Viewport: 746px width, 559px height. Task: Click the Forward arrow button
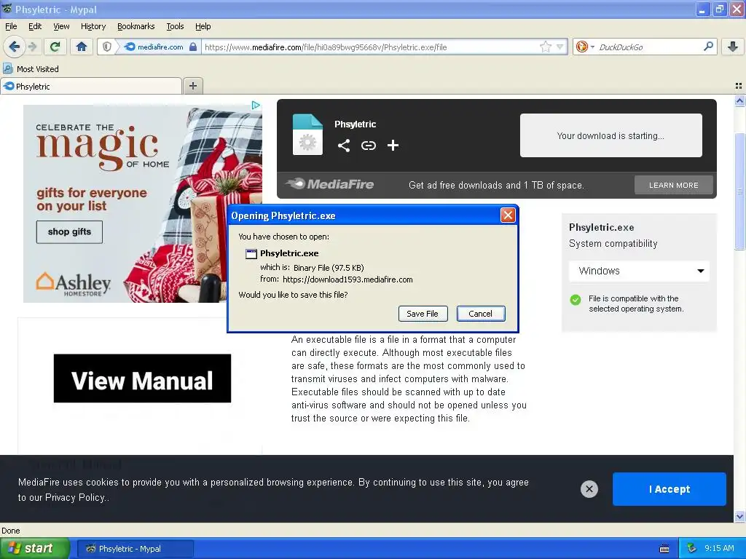[x=32, y=47]
